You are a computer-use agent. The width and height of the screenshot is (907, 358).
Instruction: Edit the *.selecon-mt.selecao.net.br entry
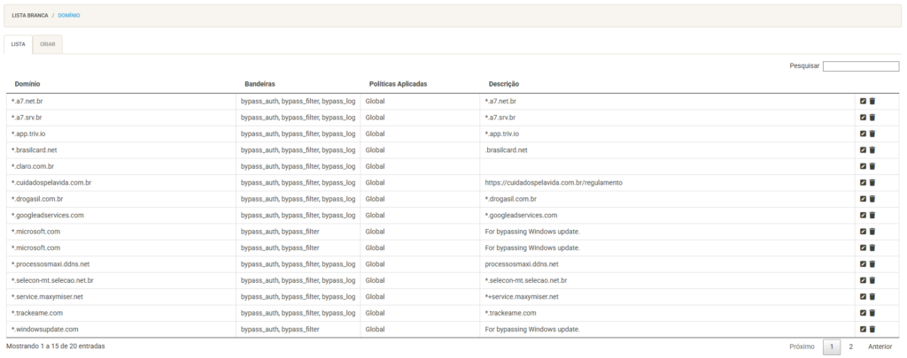863,280
